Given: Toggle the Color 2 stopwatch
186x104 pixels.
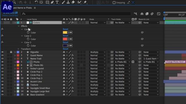Looking at the screenshot, I should (x=28, y=39).
